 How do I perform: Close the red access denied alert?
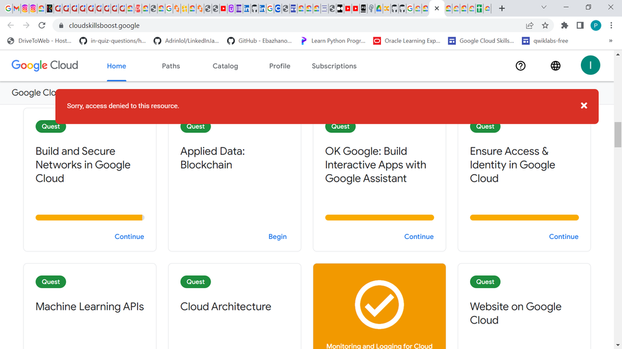click(x=583, y=105)
